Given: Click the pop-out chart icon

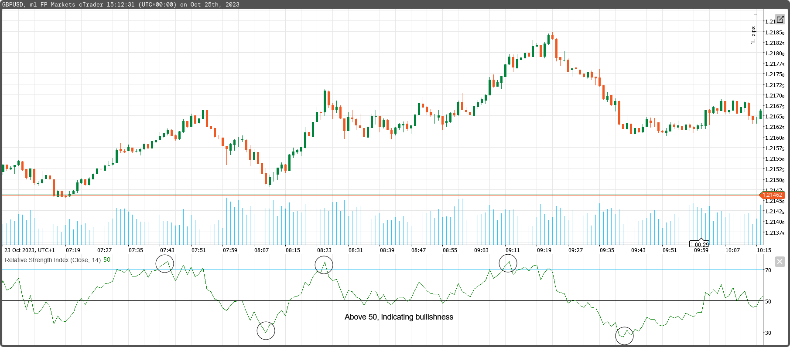Looking at the screenshot, I should [780, 19].
